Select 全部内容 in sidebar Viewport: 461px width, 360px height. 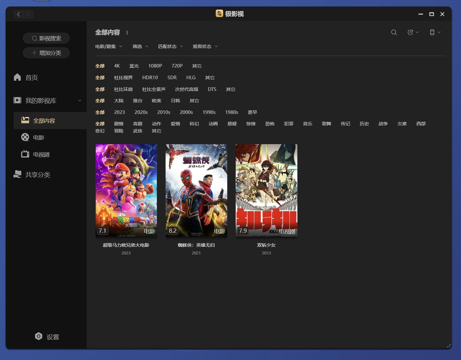tap(50, 120)
